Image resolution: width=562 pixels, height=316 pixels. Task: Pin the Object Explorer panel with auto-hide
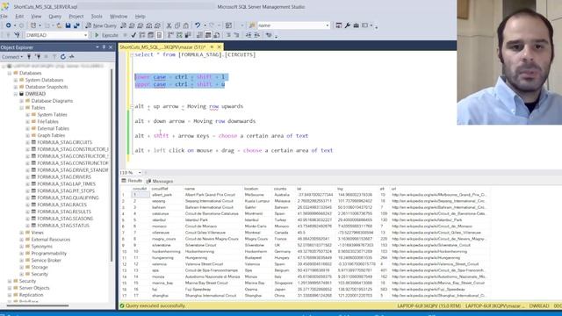pos(104,47)
